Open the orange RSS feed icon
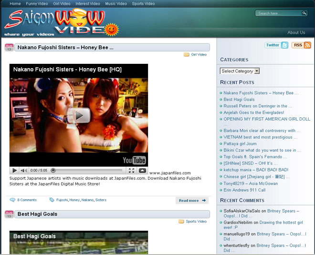Viewport: 315px width, 255px height. 307,45
